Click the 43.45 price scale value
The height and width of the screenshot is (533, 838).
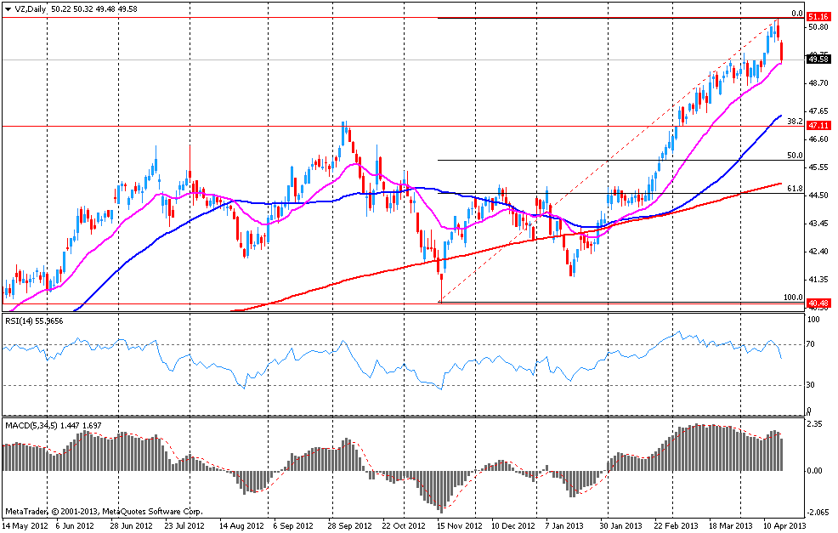coord(818,223)
